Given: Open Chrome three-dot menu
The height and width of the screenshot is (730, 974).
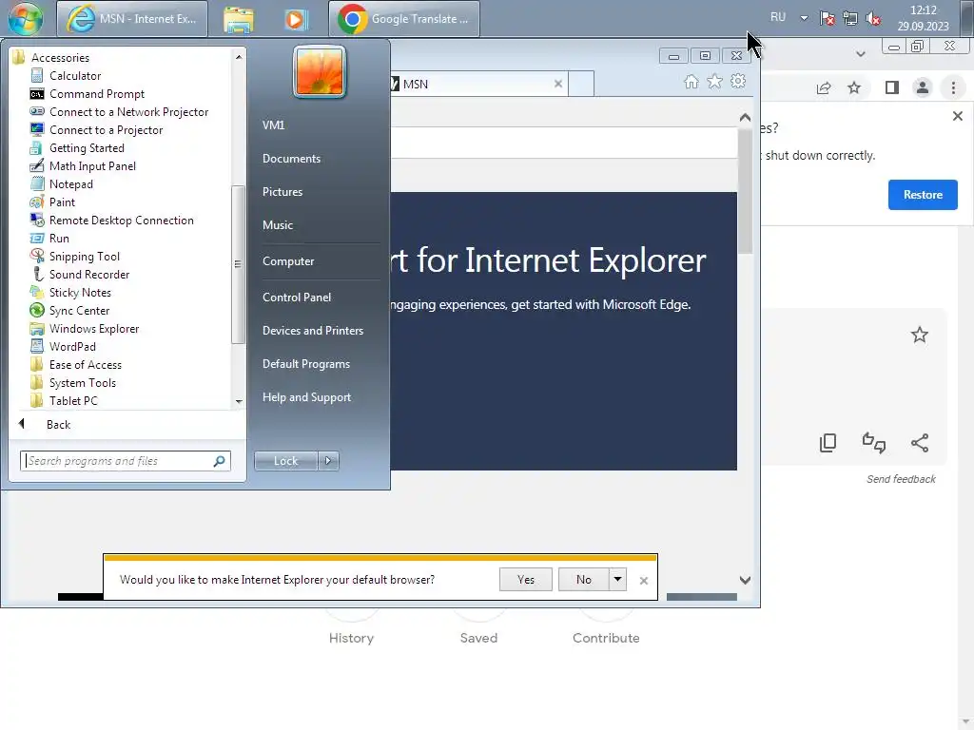Looking at the screenshot, I should (953, 88).
